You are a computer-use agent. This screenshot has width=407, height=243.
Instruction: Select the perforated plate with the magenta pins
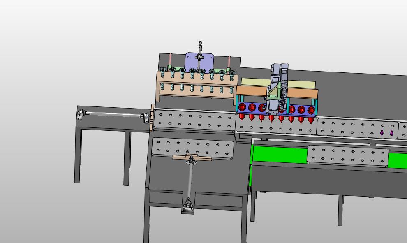point(357,128)
